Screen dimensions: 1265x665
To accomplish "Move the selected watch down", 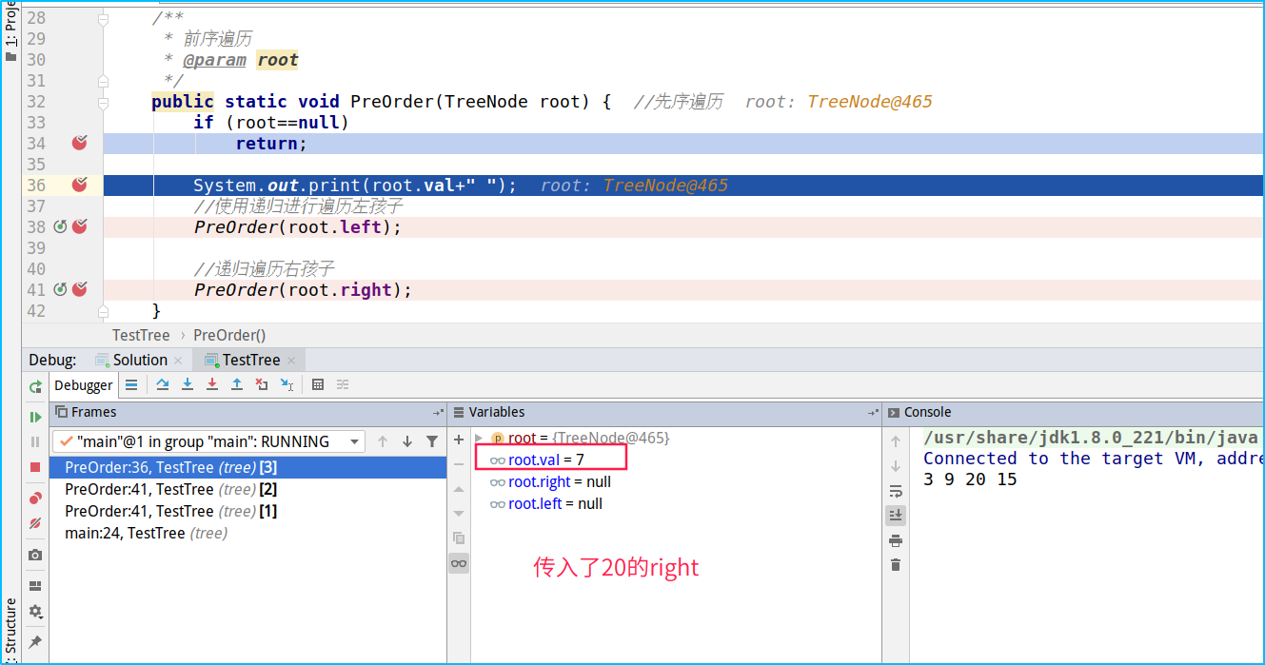I will click(x=459, y=514).
